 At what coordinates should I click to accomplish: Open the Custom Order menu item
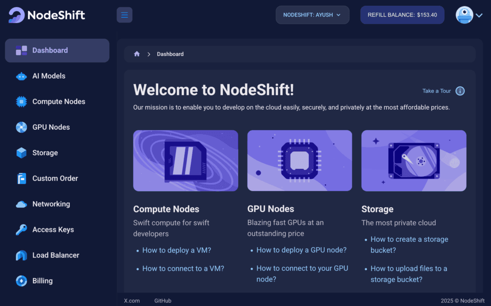click(x=57, y=178)
